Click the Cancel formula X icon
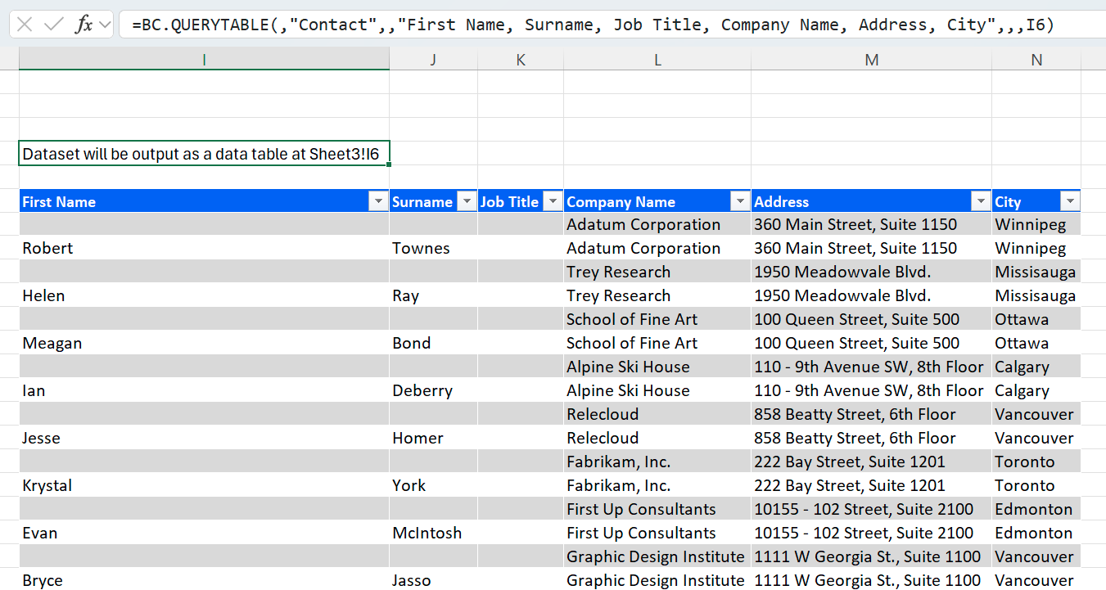Screen dimensions: 1106x590 pos(25,25)
